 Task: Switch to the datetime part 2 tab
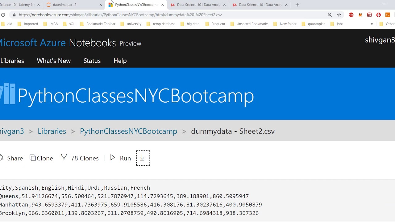click(74, 5)
